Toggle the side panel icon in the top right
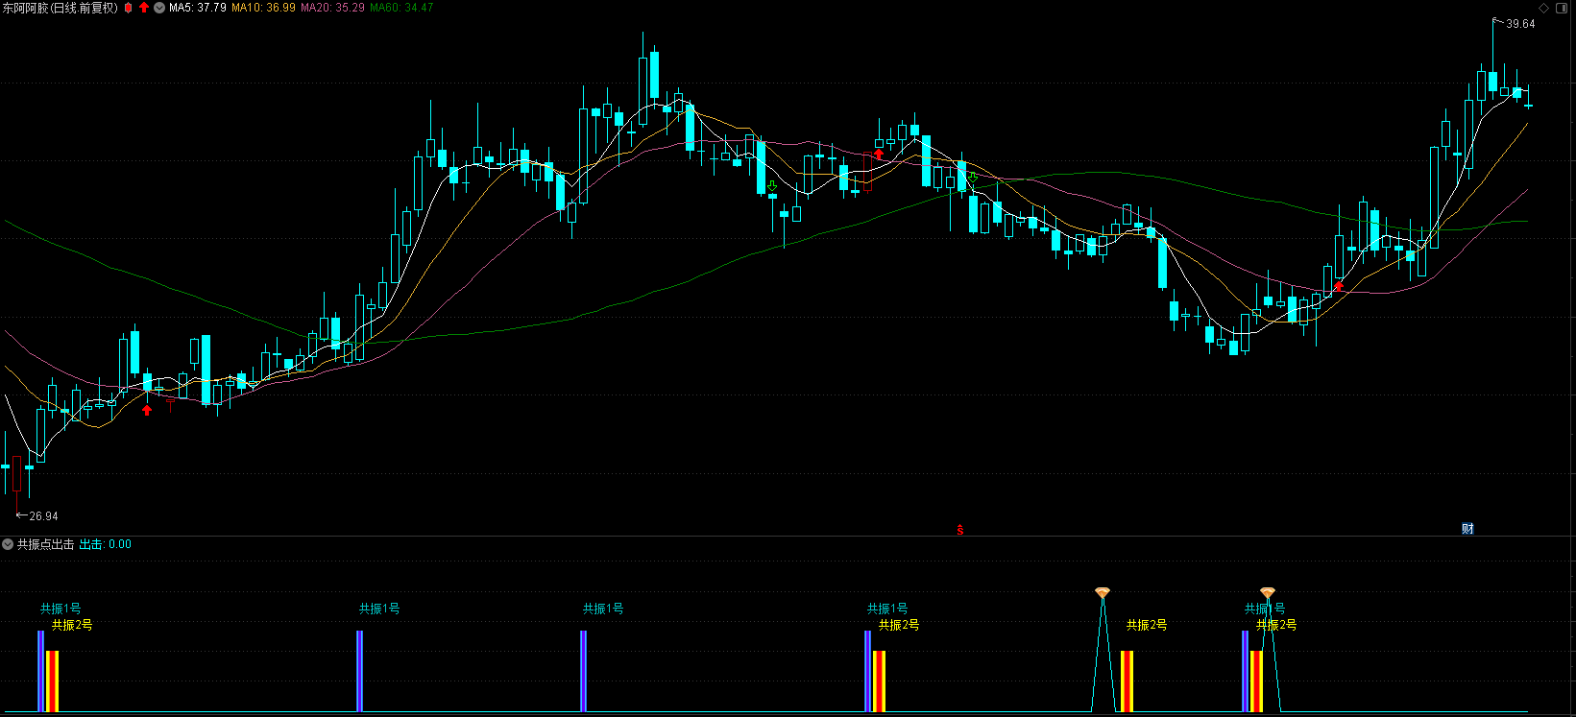This screenshot has height=717, width=1576. pyautogui.click(x=1562, y=8)
